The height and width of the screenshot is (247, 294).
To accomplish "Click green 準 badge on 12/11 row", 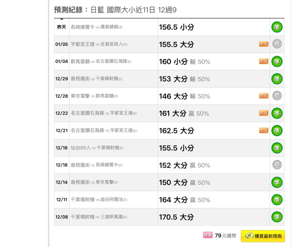I will 277,200.
